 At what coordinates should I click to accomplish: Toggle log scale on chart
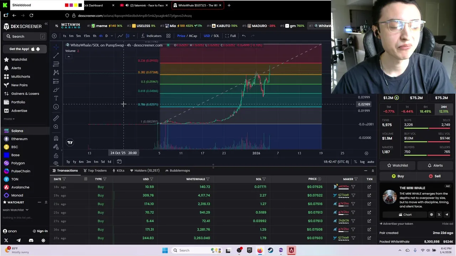(362, 162)
